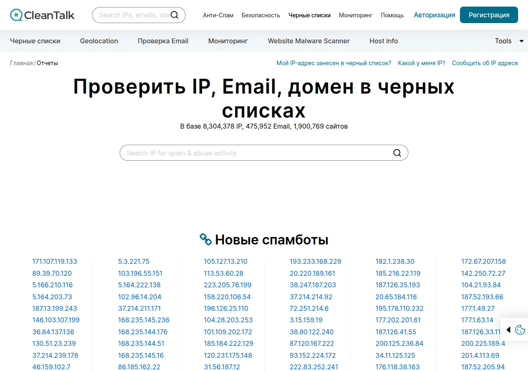Open spambot IP 193.233.168.229
The width and height of the screenshot is (528, 371).
316,261
